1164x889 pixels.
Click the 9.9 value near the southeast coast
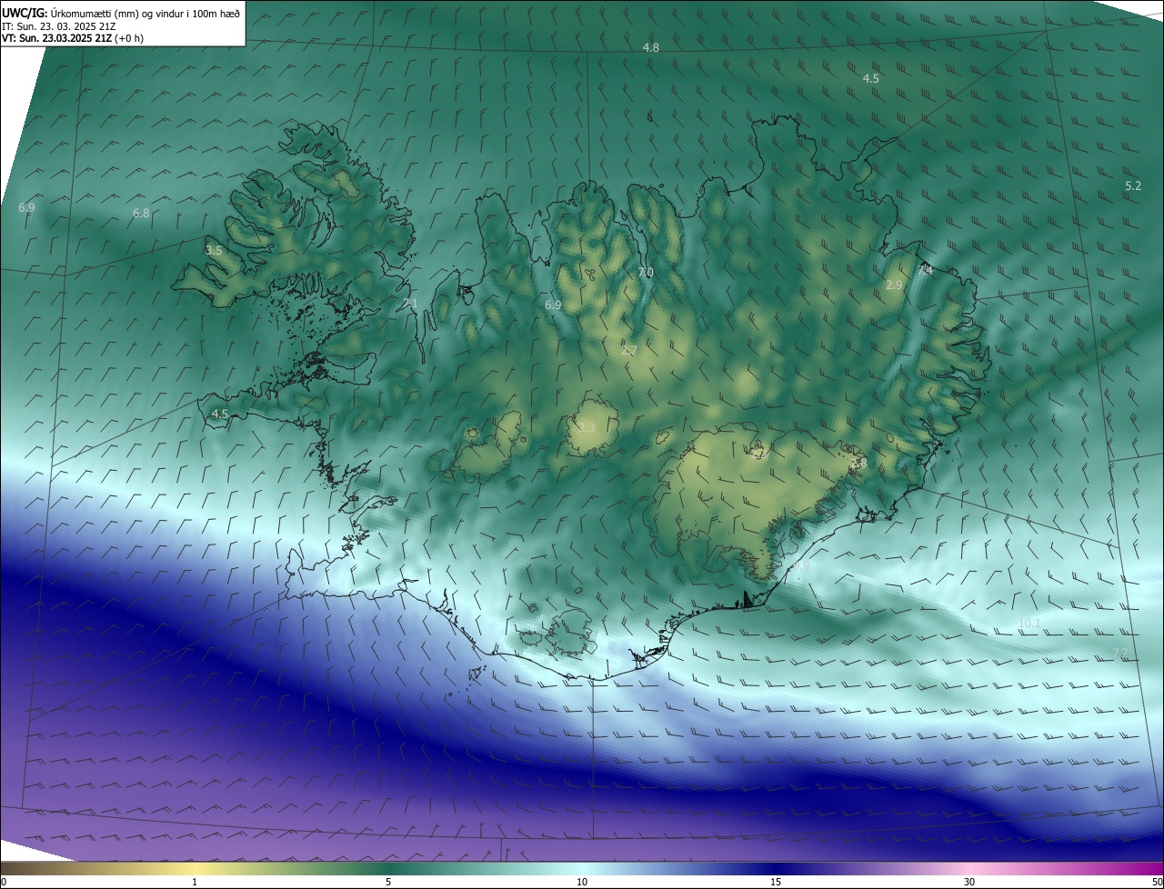(801, 566)
